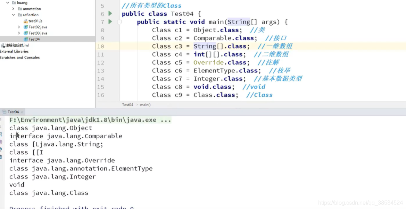406x209 pixels.
Task: Click line number 10 in the gutter
Action: 100,46
